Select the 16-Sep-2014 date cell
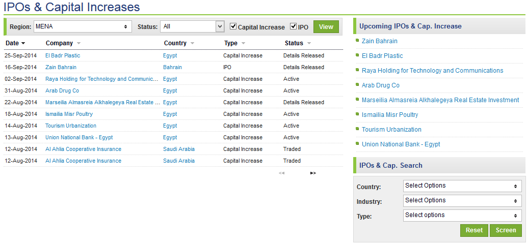Screen dimensions: 527x245 click(x=21, y=68)
